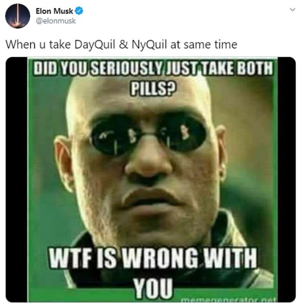Visit the @elonmusk handle link
Image resolution: width=301 pixels, height=304 pixels.
(x=56, y=20)
